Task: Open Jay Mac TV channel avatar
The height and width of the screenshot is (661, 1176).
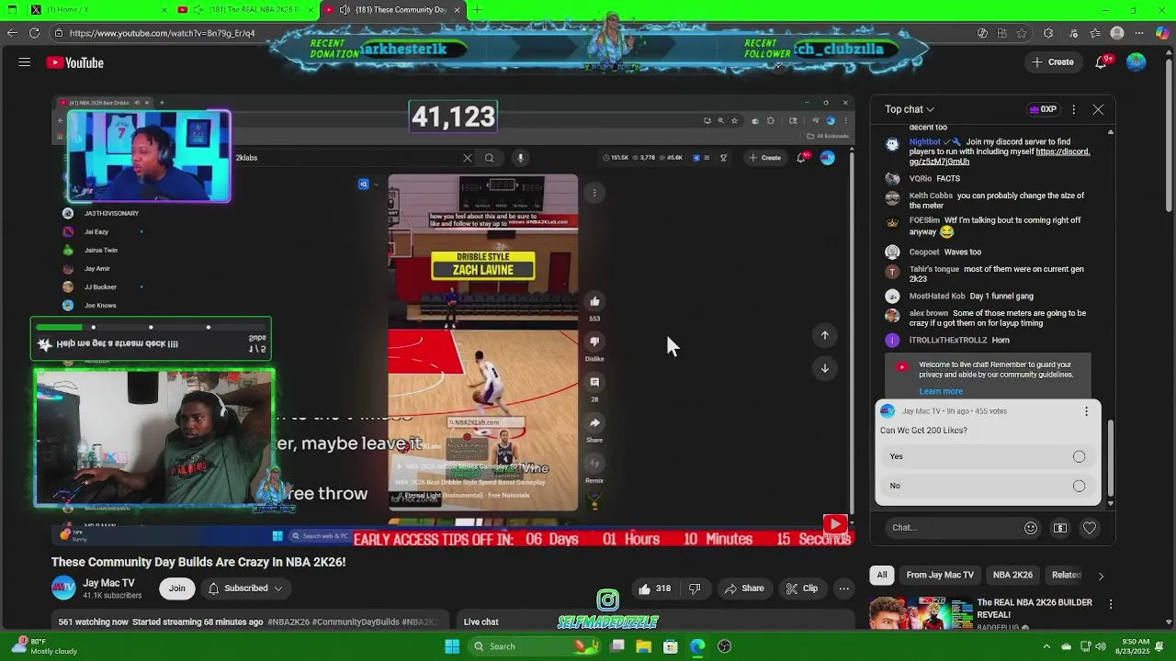Action: point(63,588)
